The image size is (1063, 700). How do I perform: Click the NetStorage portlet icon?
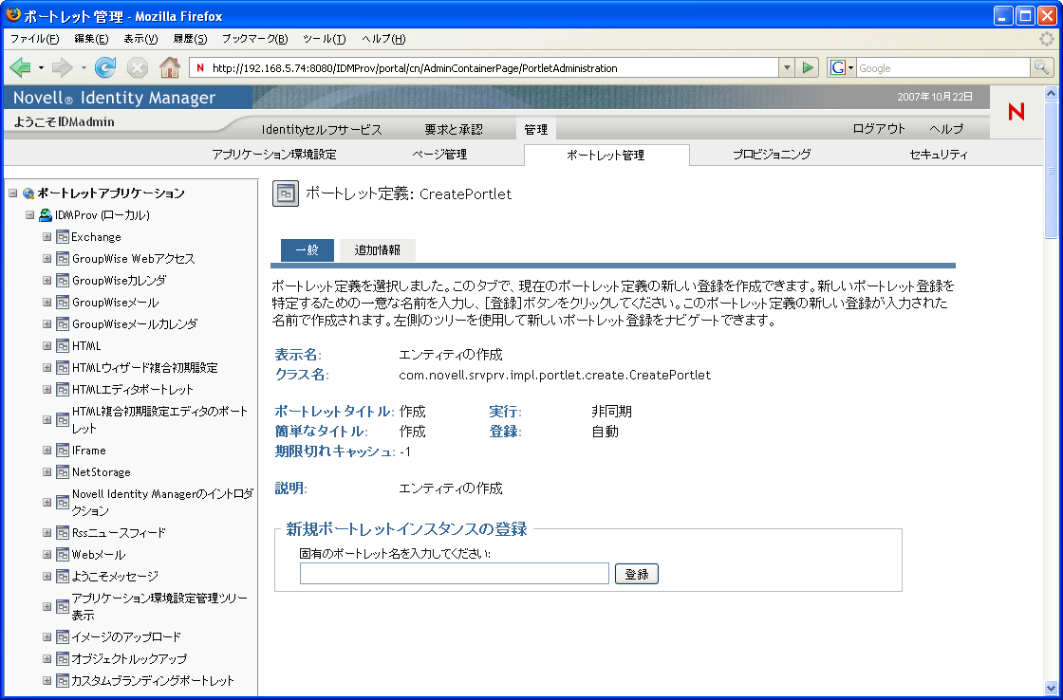63,471
